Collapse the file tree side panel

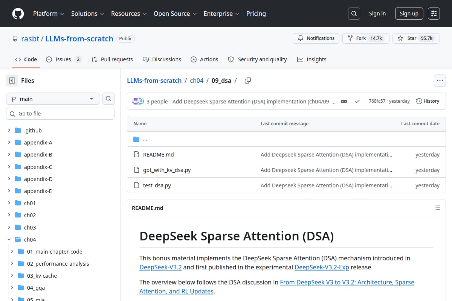point(12,81)
